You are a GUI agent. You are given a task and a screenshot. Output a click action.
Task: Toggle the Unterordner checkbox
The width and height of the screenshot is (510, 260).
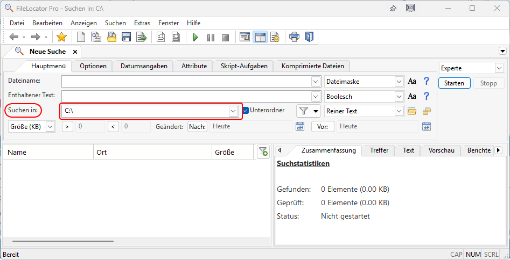[246, 111]
